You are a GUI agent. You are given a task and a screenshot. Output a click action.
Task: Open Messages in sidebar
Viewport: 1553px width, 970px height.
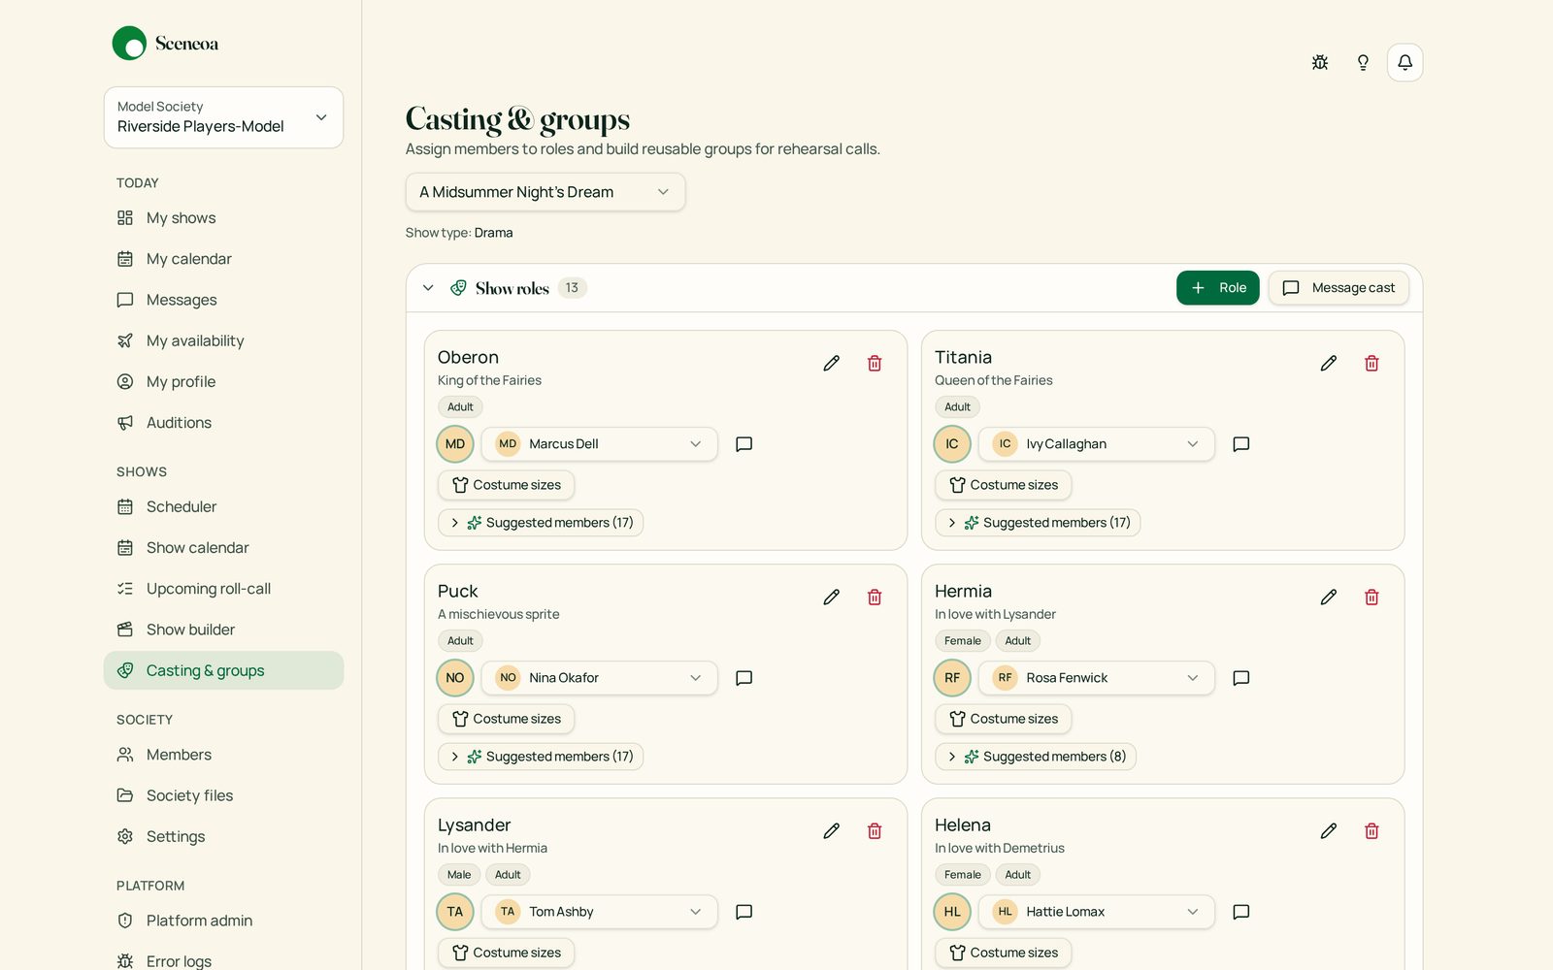(223, 300)
